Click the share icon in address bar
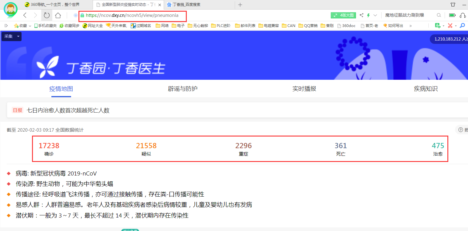Viewport: 468px width, 231px height. point(361,15)
